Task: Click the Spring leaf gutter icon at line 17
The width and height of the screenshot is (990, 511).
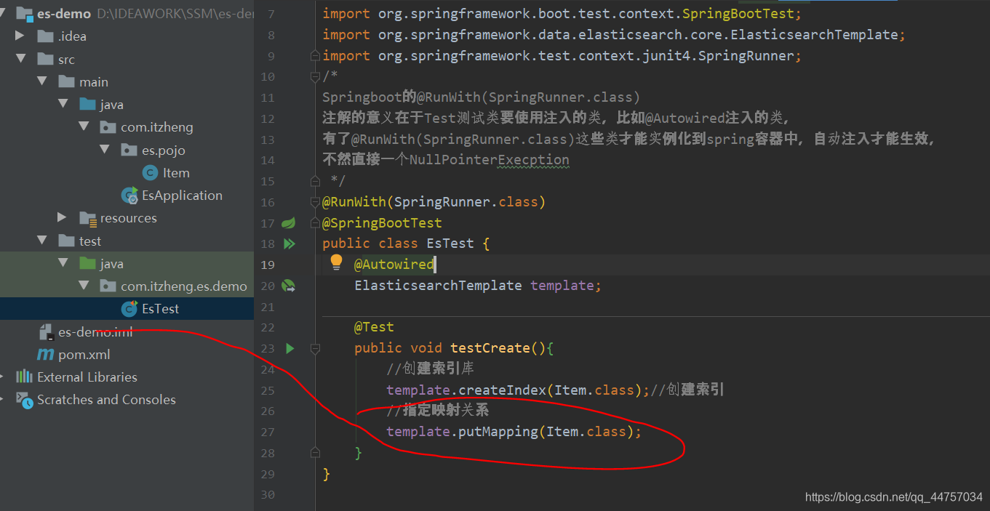Action: pyautogui.click(x=289, y=222)
